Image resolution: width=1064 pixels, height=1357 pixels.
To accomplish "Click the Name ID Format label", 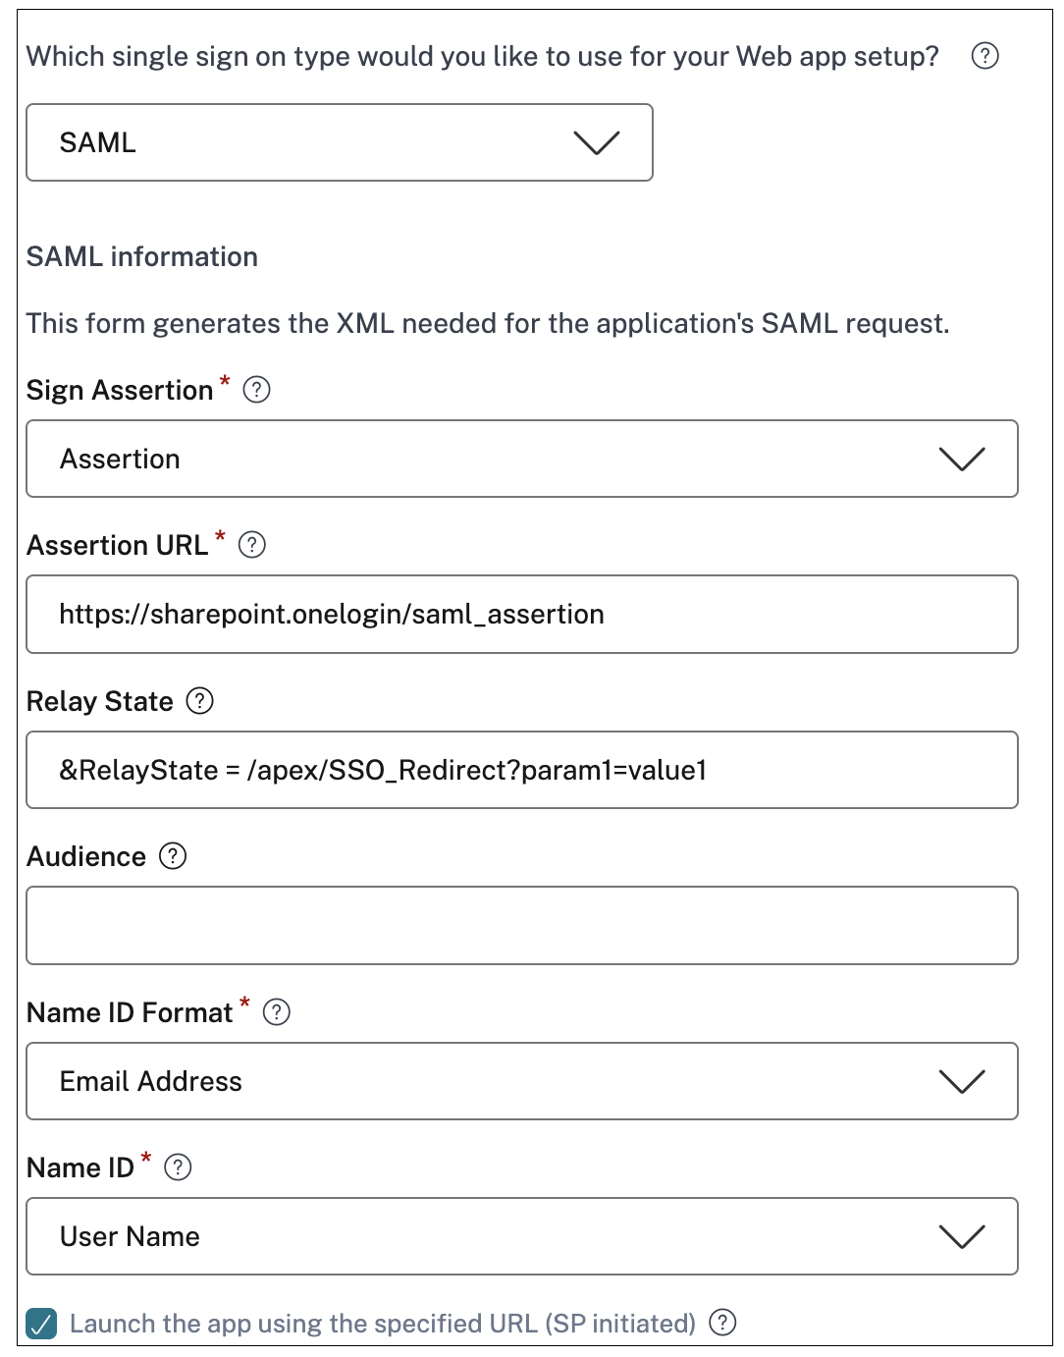I will pos(130,1013).
